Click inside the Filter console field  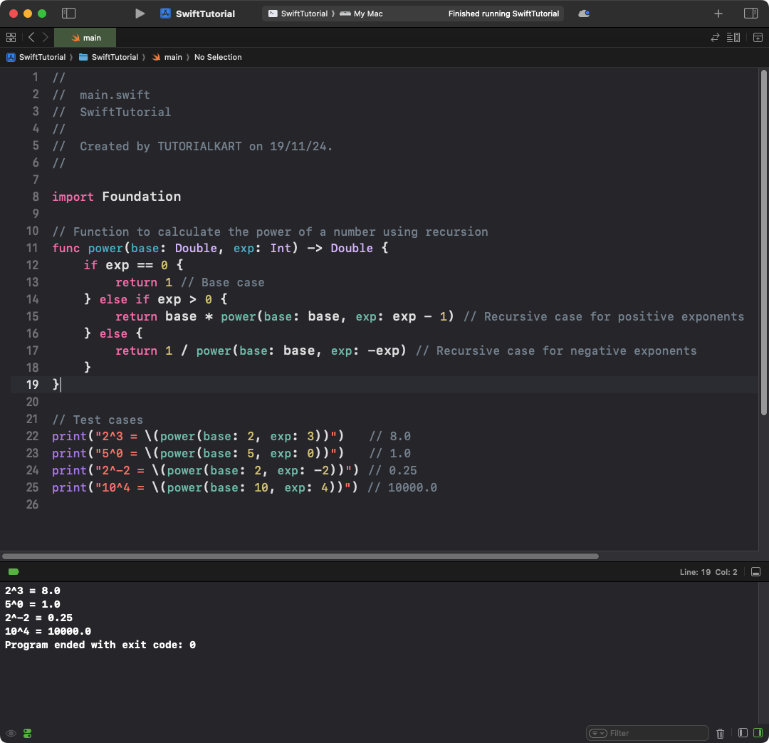coord(648,733)
